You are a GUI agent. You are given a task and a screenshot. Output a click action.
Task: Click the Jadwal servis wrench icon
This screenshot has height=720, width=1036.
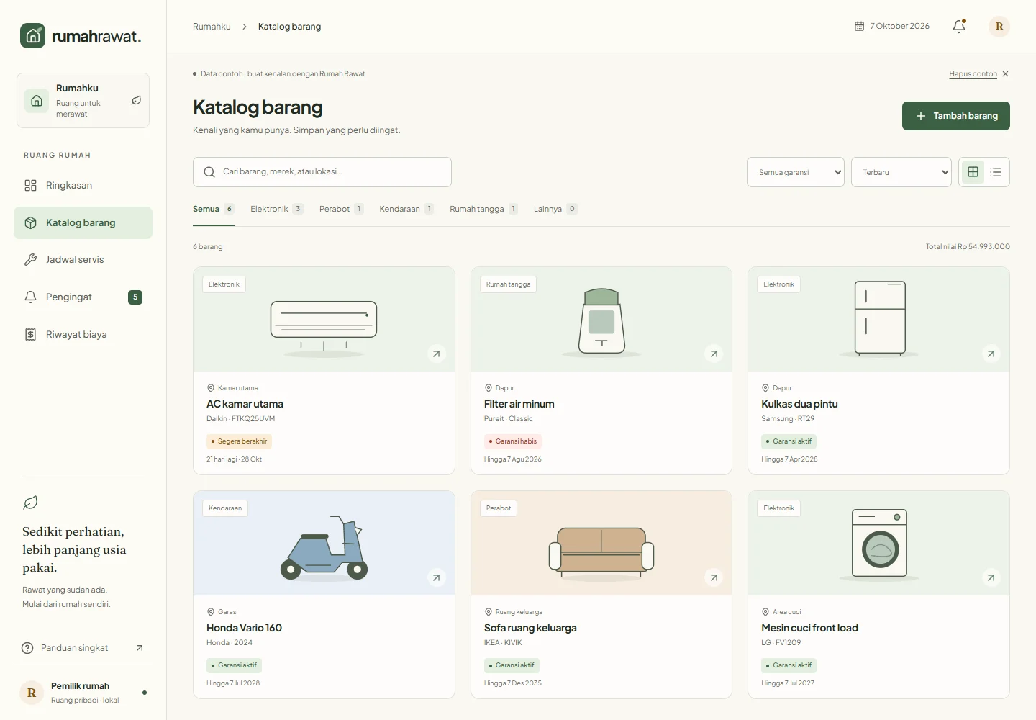(30, 260)
